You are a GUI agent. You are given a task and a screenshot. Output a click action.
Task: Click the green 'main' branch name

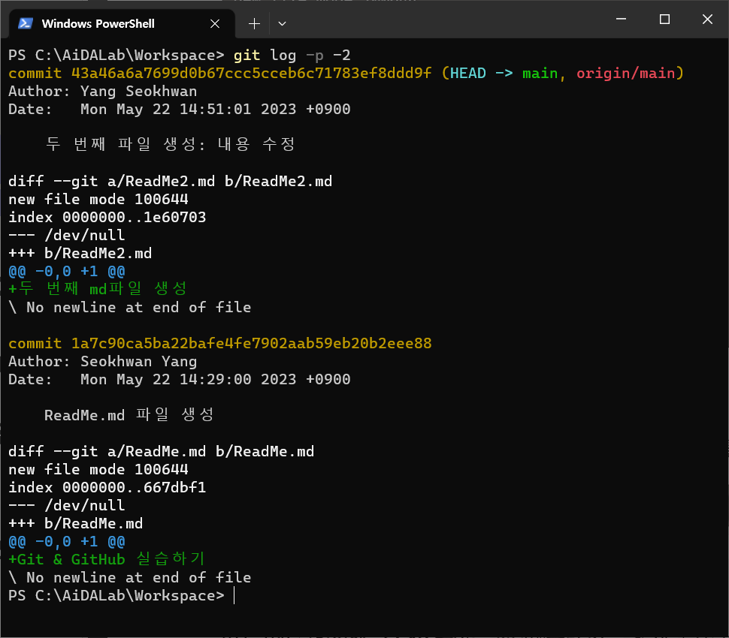[540, 74]
